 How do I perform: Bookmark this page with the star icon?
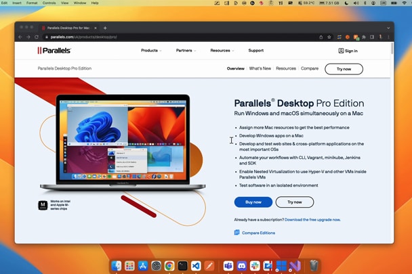[329, 37]
